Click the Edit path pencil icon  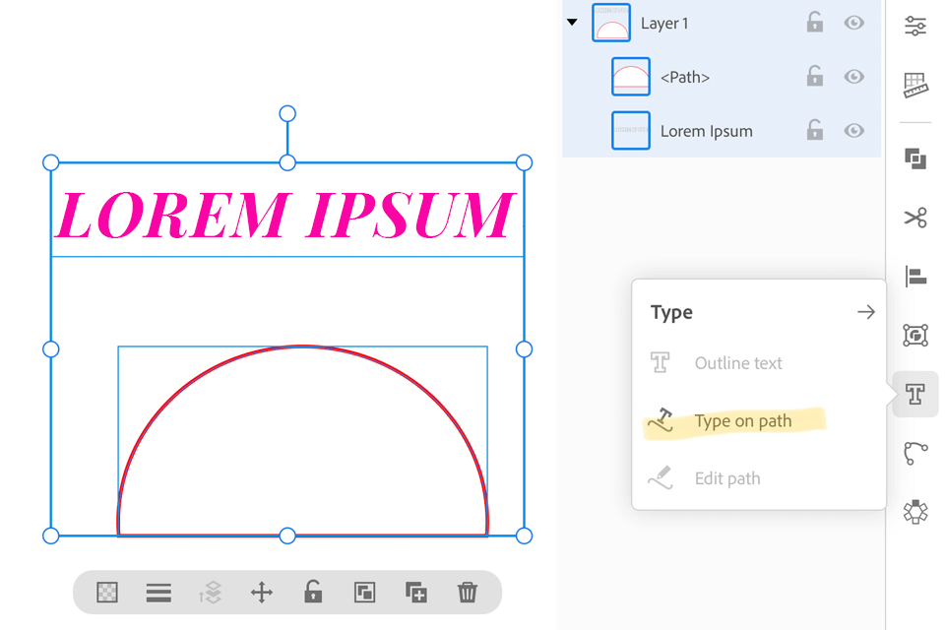661,477
